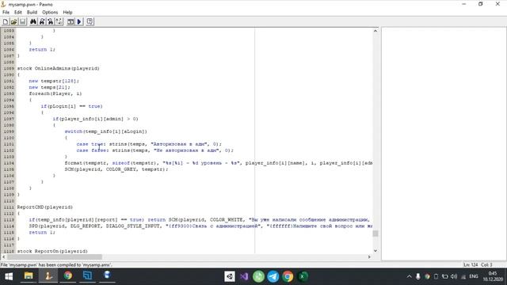Click line 1104 format(tempstr, sizeof(tempstr)
507x285 pixels.
point(219,163)
